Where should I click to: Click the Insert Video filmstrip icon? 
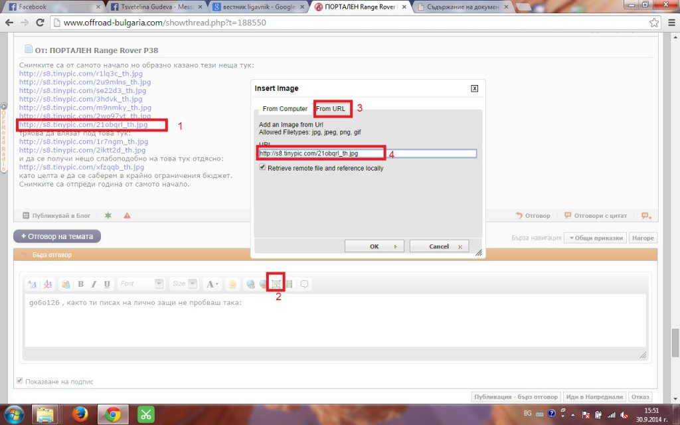[289, 284]
